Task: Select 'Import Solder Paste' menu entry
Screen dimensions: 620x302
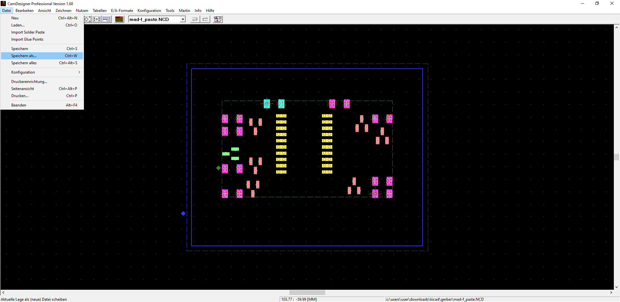Action: point(28,32)
